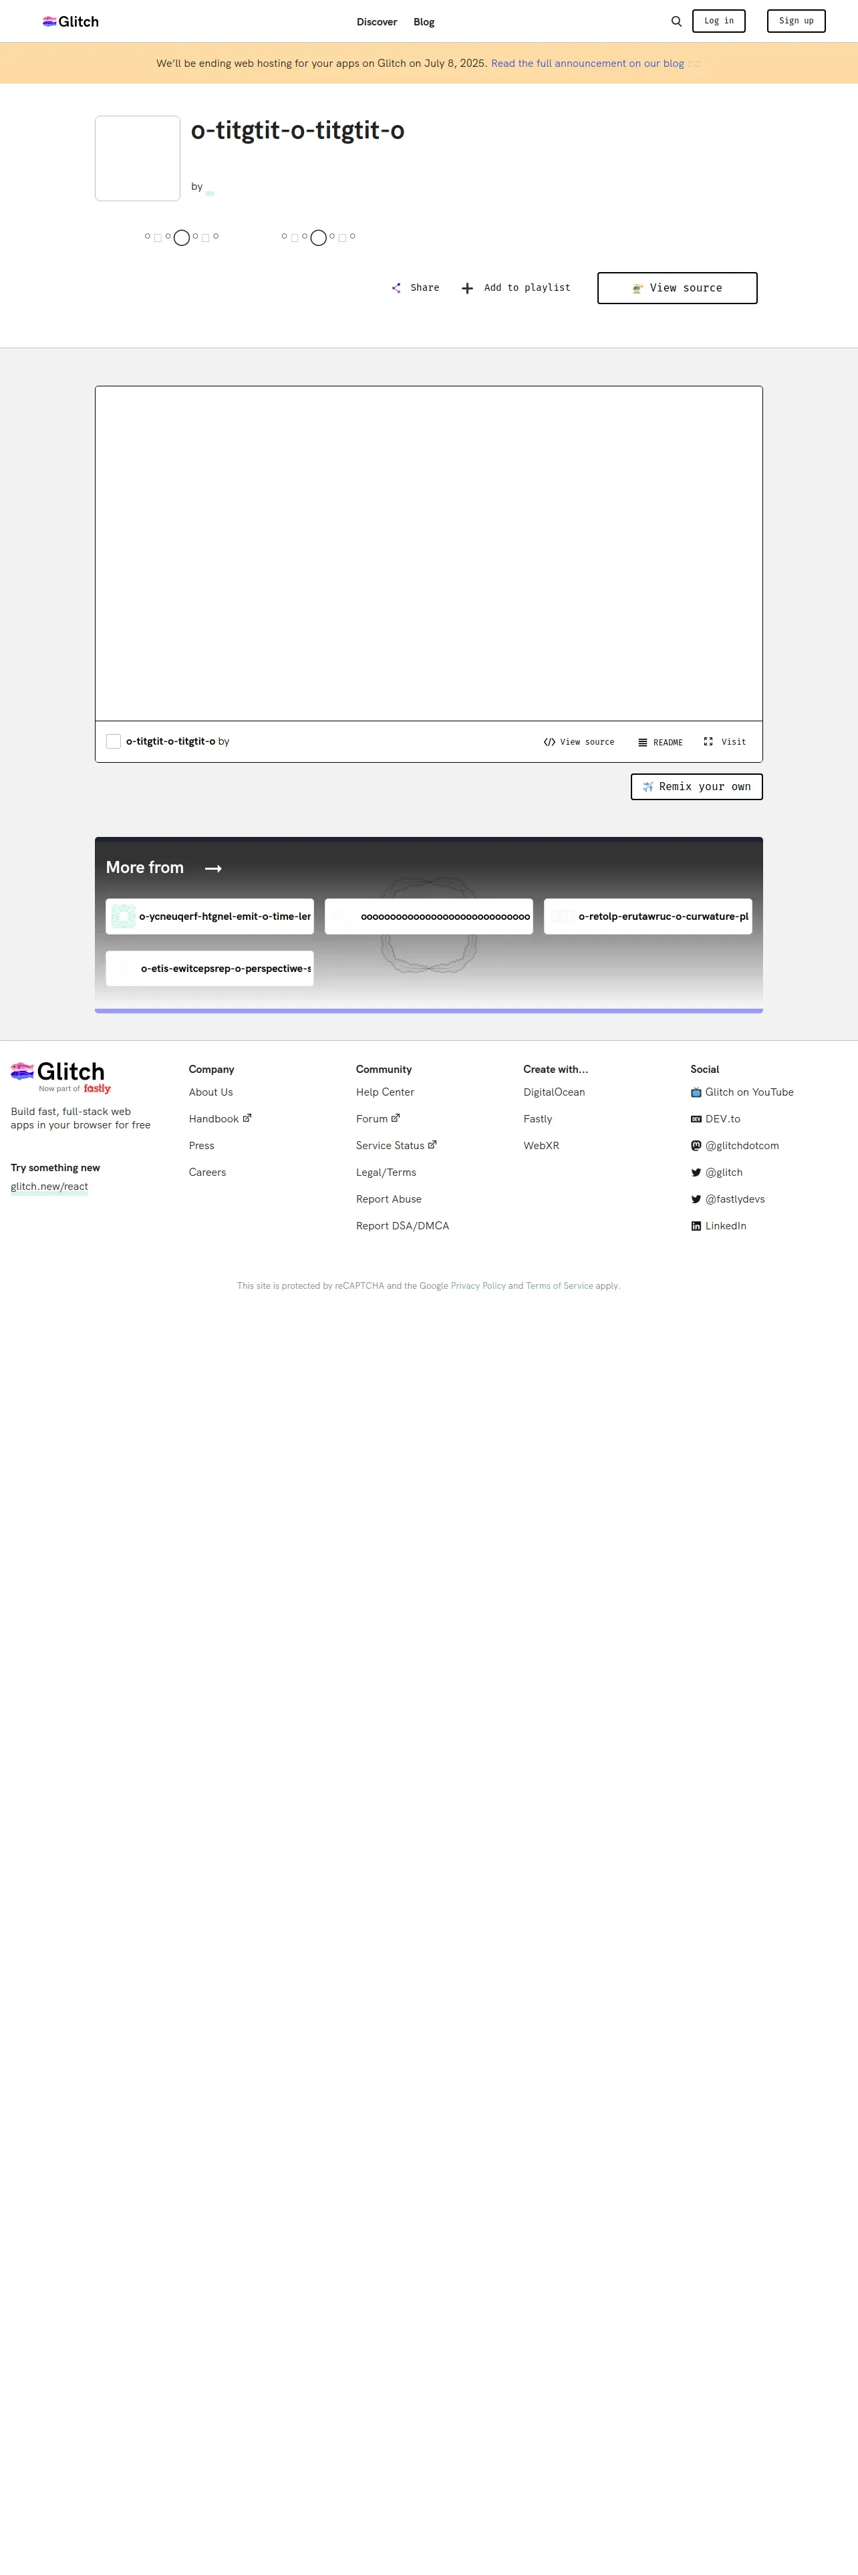Click the Sign up button
This screenshot has height=2575, width=858.
pos(796,21)
